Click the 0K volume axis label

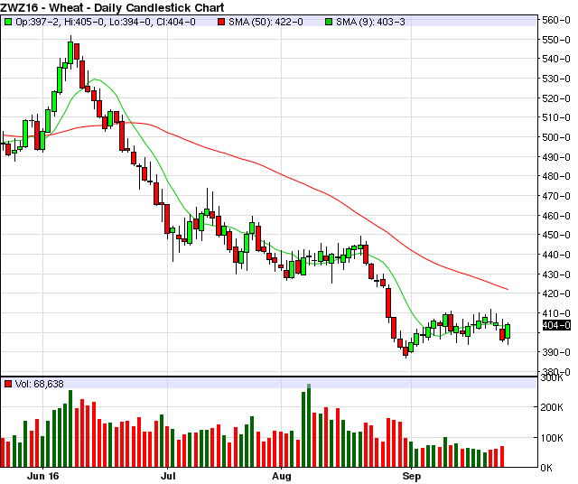(546, 468)
